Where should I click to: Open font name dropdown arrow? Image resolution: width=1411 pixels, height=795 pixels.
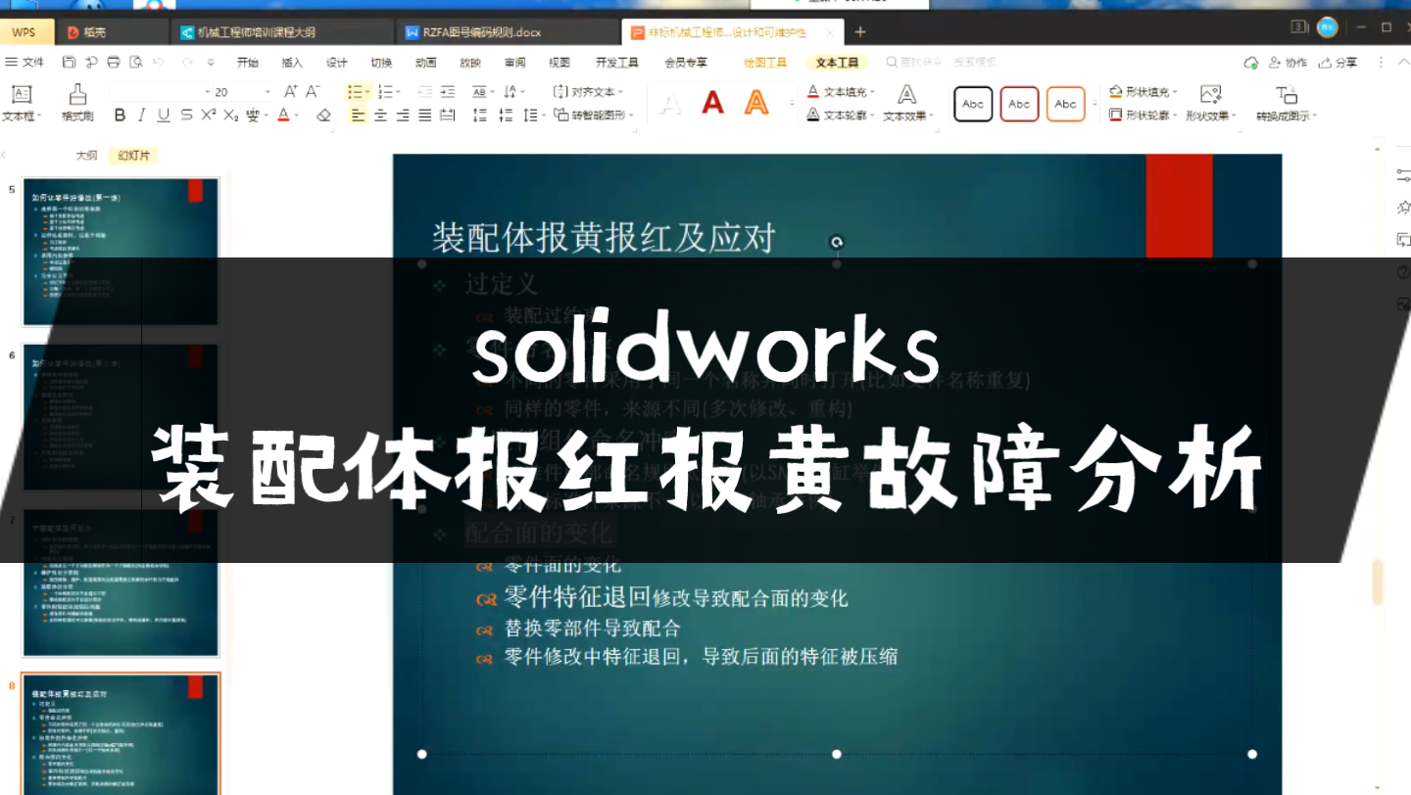(x=208, y=92)
